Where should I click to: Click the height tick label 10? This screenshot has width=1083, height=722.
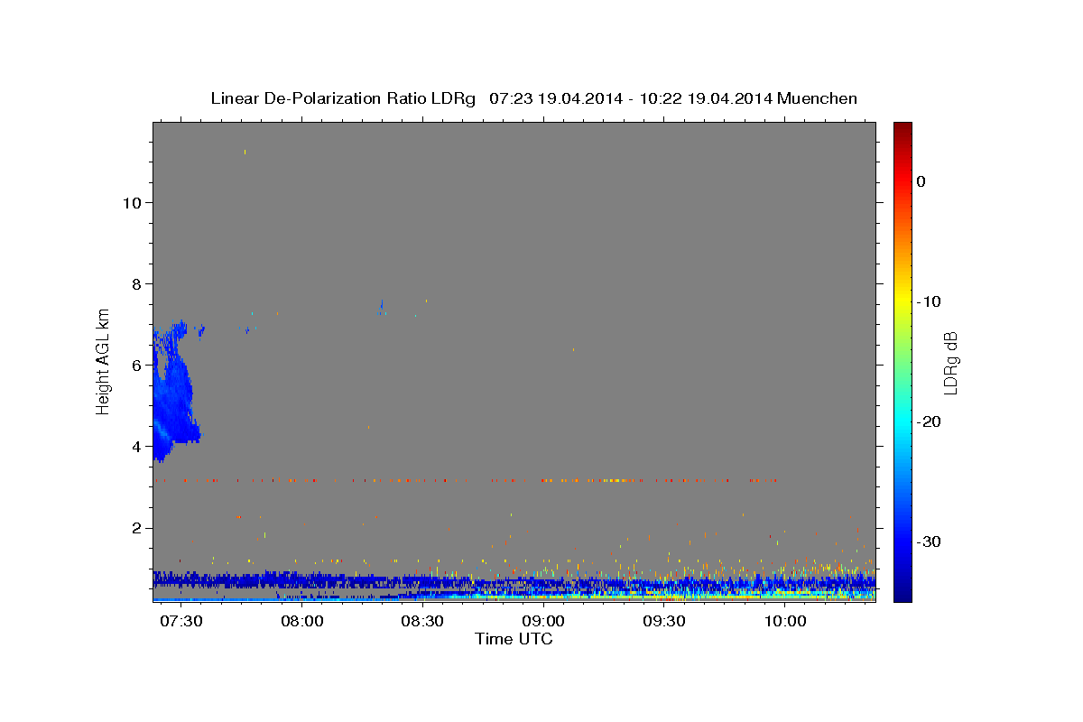132,202
